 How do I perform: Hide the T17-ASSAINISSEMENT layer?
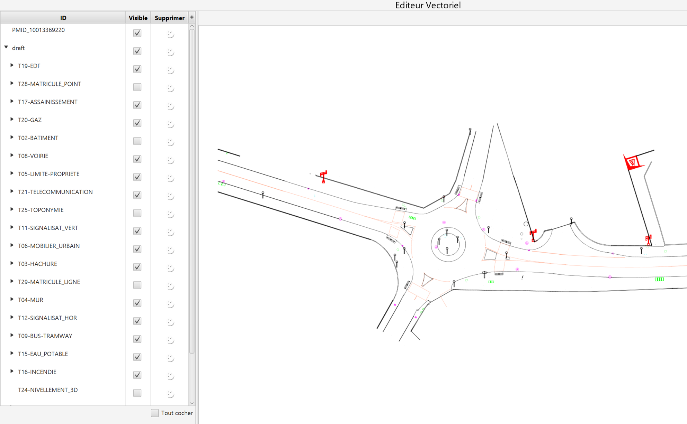[x=137, y=105]
